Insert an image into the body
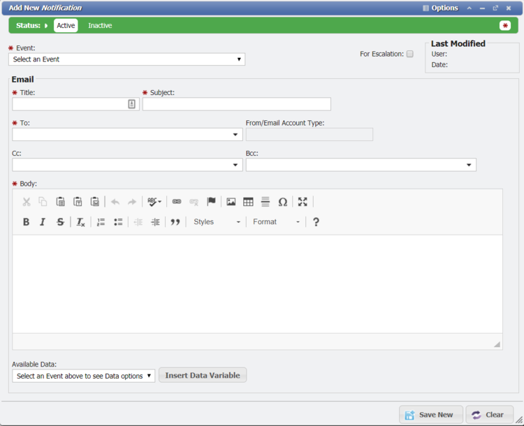 coord(231,202)
